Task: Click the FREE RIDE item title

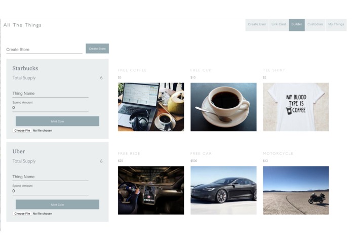Action: [x=129, y=153]
